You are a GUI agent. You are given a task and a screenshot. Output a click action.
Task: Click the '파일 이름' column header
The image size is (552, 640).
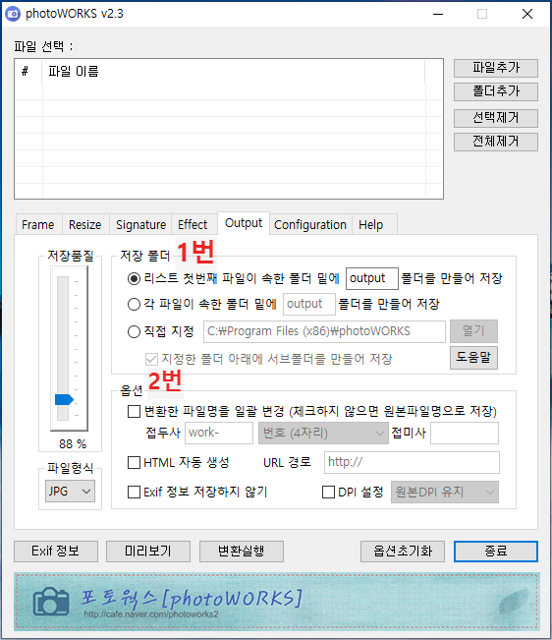[x=233, y=72]
